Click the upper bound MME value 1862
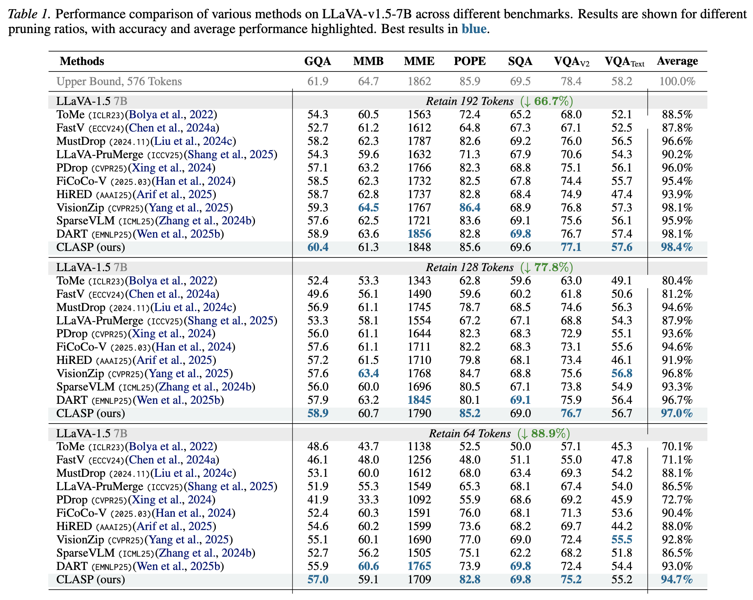The image size is (753, 600). click(419, 81)
